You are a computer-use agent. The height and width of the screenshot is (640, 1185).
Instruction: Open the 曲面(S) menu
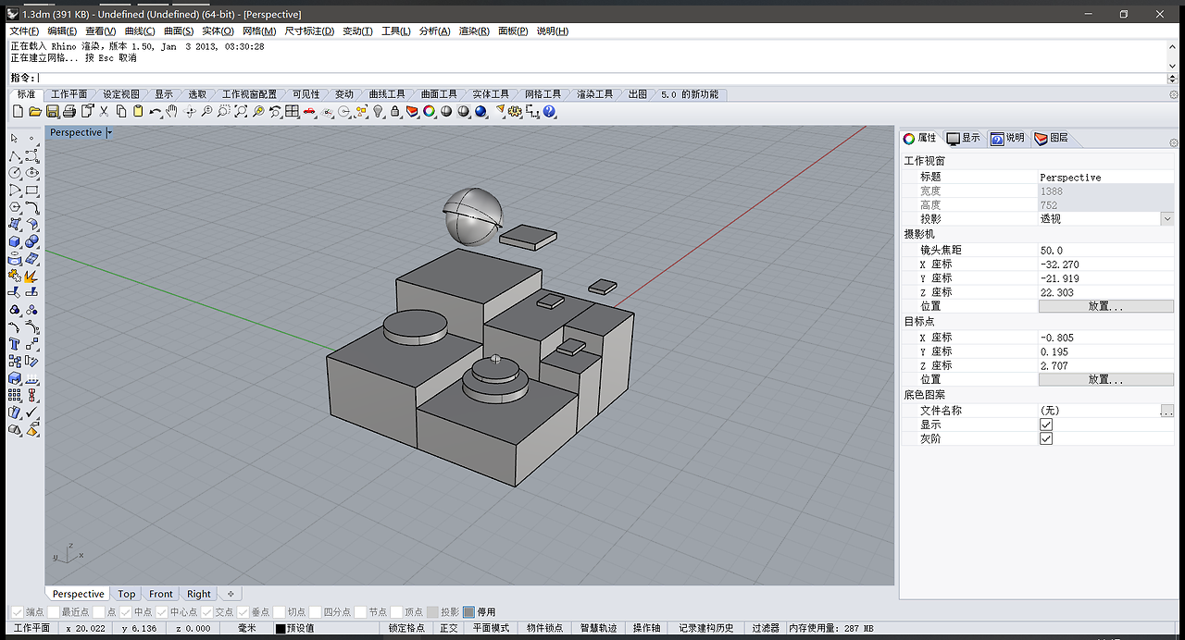(179, 31)
